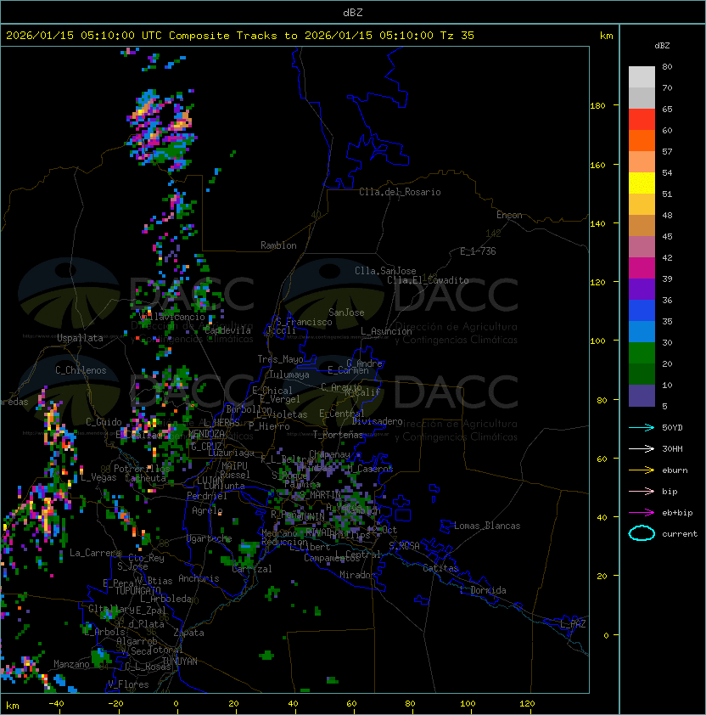The height and width of the screenshot is (715, 706).
Task: Click the 'La_Carrera' map label
Action: pos(95,553)
